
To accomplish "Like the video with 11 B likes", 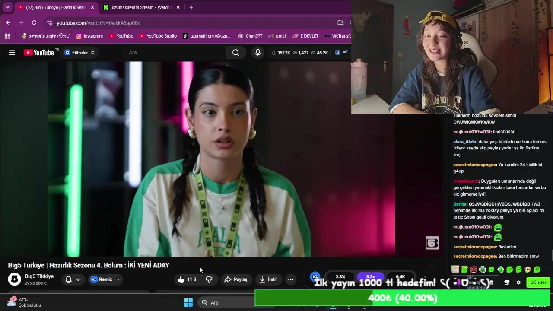I will [x=187, y=279].
